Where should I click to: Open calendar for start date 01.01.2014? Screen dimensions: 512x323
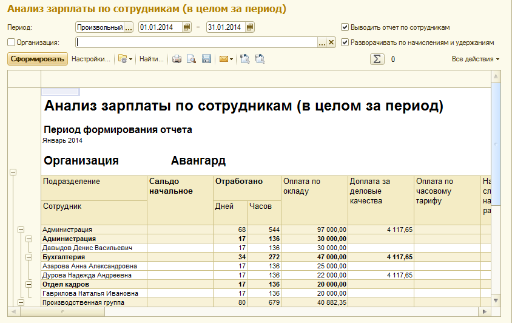point(187,27)
